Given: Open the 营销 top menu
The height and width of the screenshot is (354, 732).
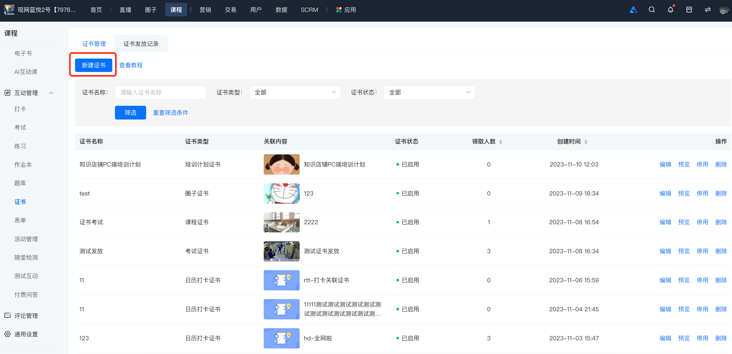Looking at the screenshot, I should click(x=205, y=10).
